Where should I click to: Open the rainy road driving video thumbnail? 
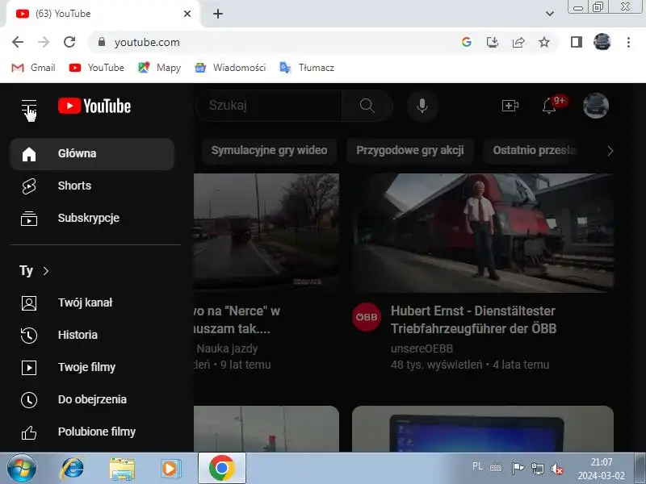pyautogui.click(x=266, y=232)
